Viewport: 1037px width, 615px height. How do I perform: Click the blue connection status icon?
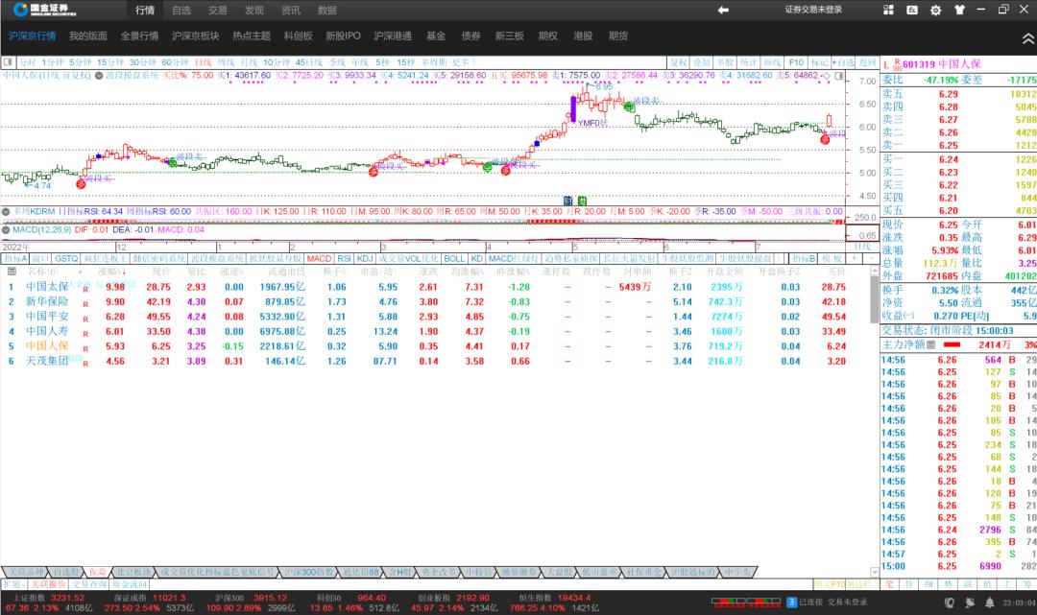(791, 602)
